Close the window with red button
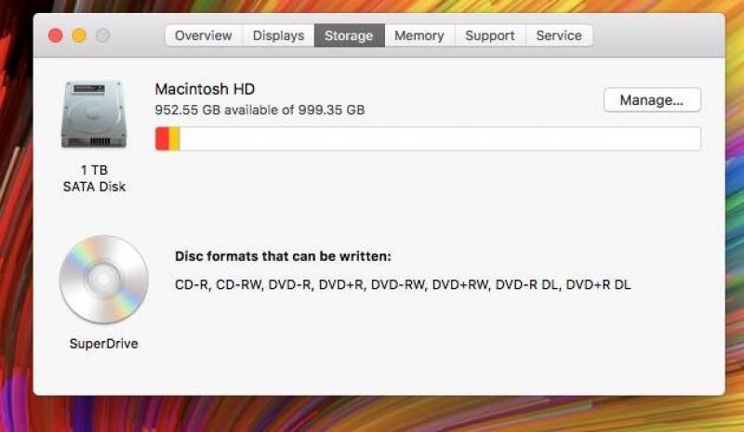Image resolution: width=744 pixels, height=432 pixels. click(x=56, y=35)
